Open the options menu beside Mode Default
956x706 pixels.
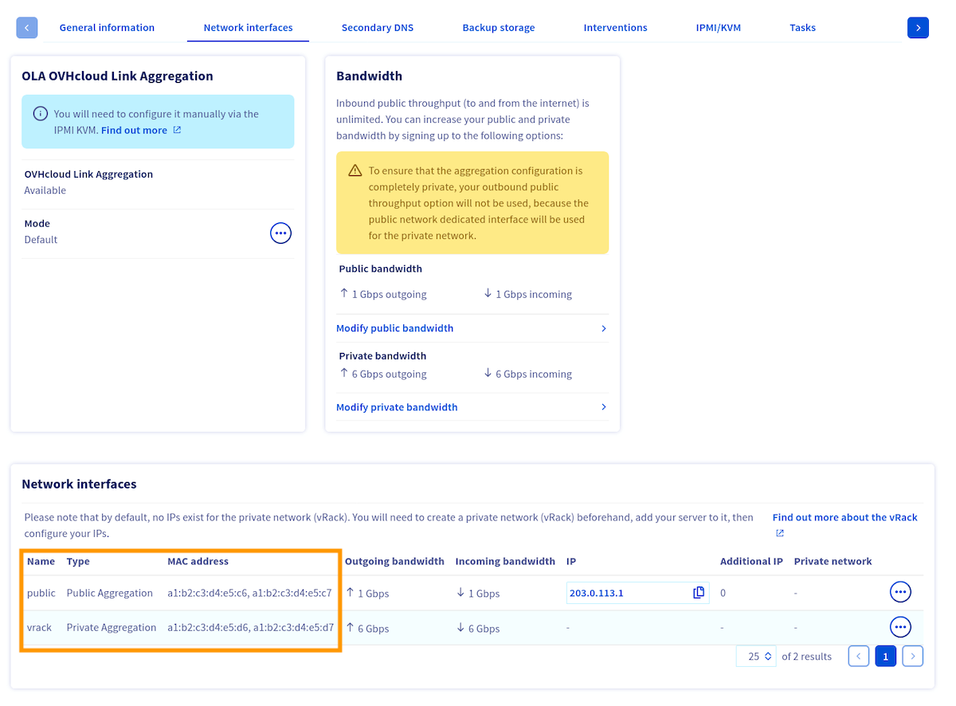point(280,233)
